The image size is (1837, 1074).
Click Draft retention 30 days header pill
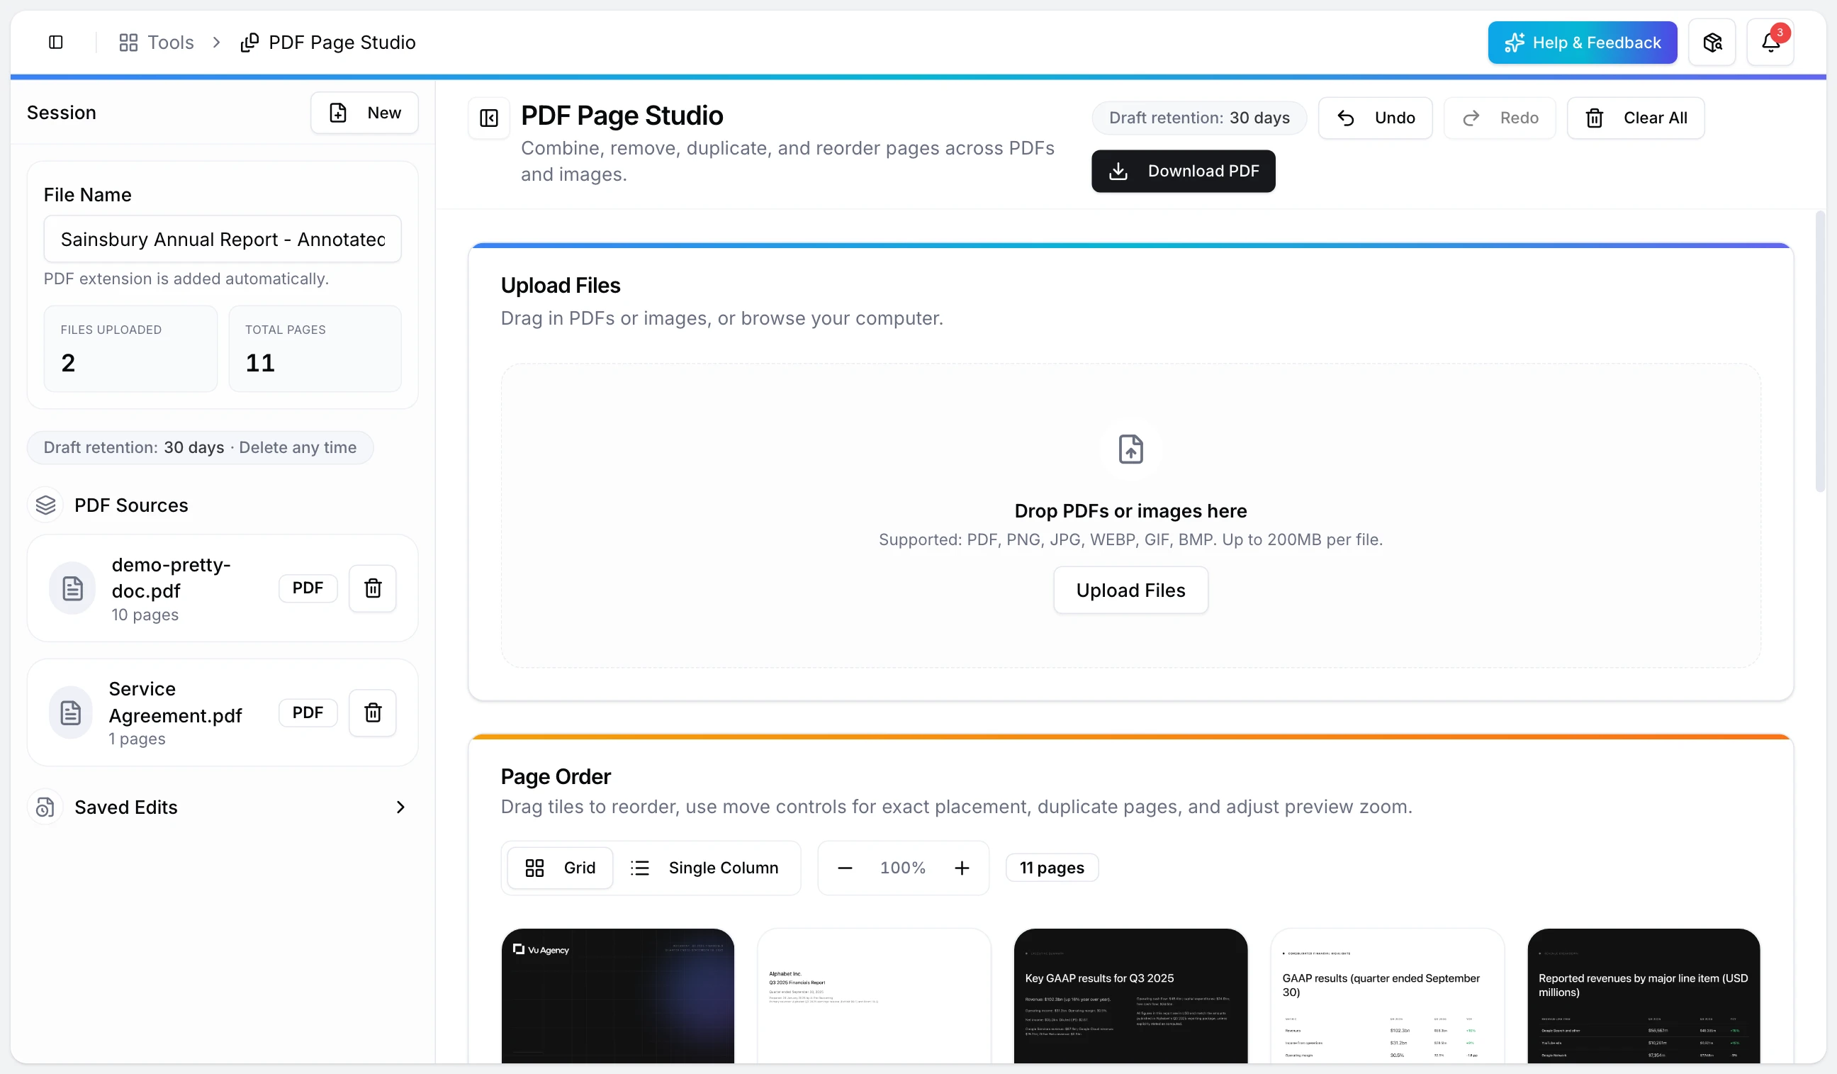pyautogui.click(x=1199, y=118)
